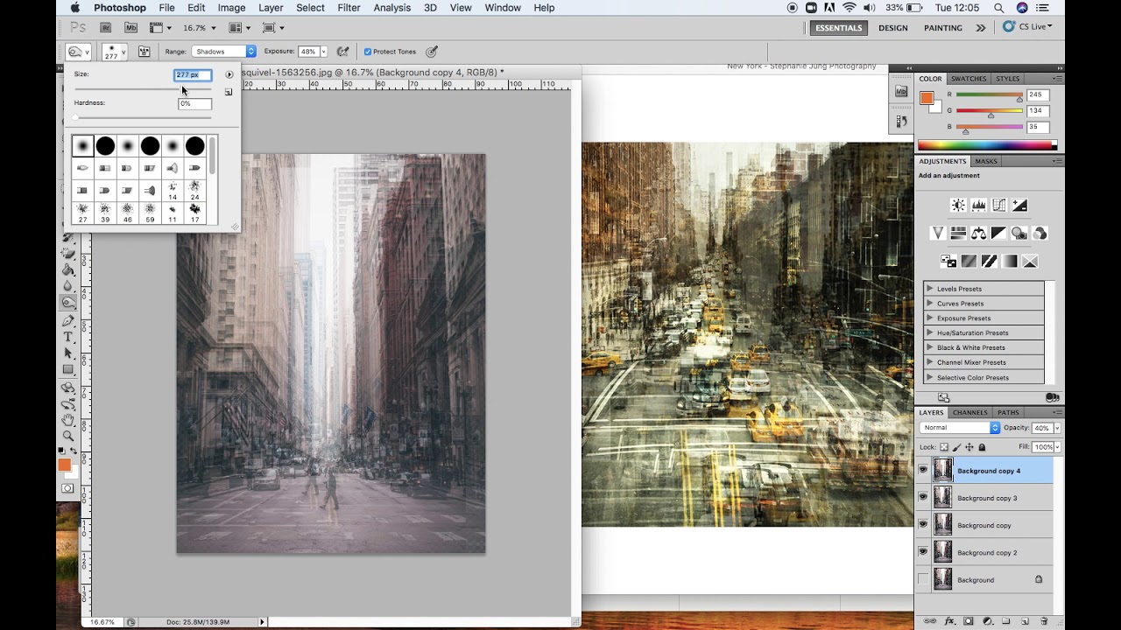Toggle lock transparent pixels icon
The image size is (1121, 630).
(944, 447)
